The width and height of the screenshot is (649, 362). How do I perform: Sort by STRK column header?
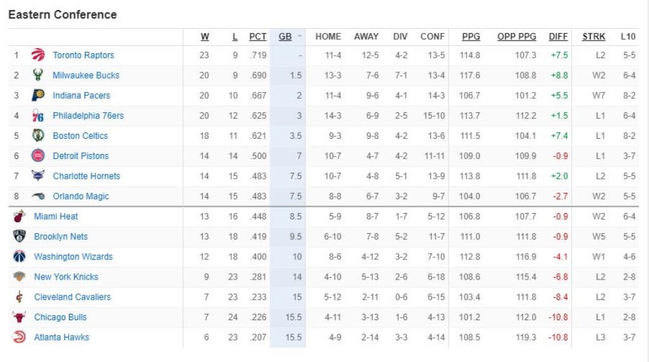coord(594,37)
